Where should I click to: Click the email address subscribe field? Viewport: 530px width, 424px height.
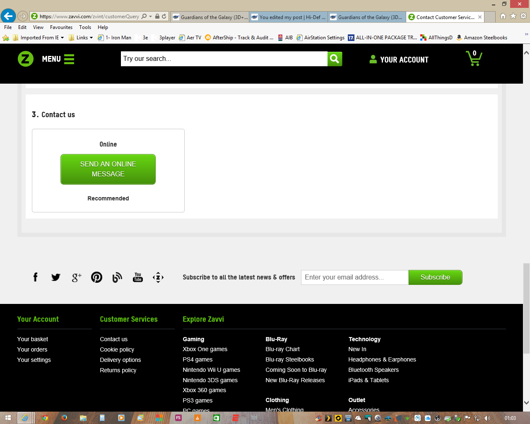355,277
